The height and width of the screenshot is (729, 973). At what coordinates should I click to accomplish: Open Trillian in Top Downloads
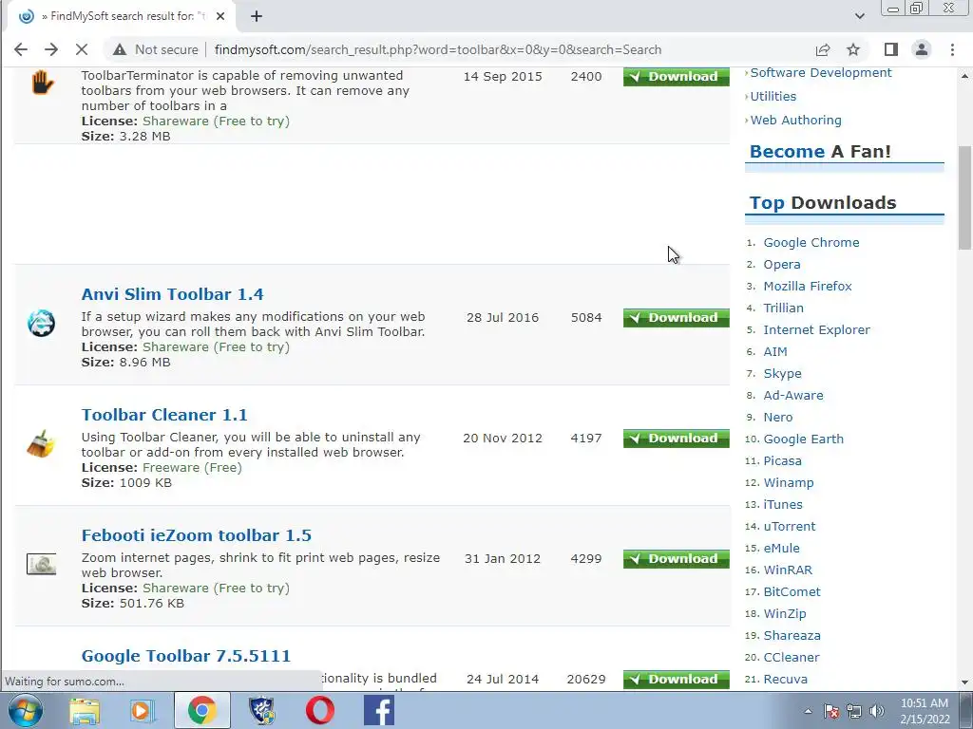pos(783,308)
